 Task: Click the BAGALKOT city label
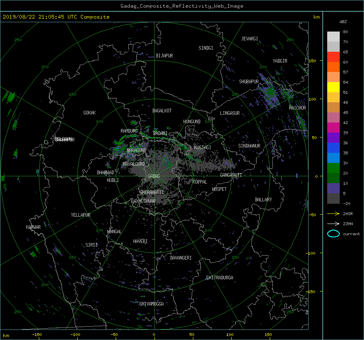(162, 111)
